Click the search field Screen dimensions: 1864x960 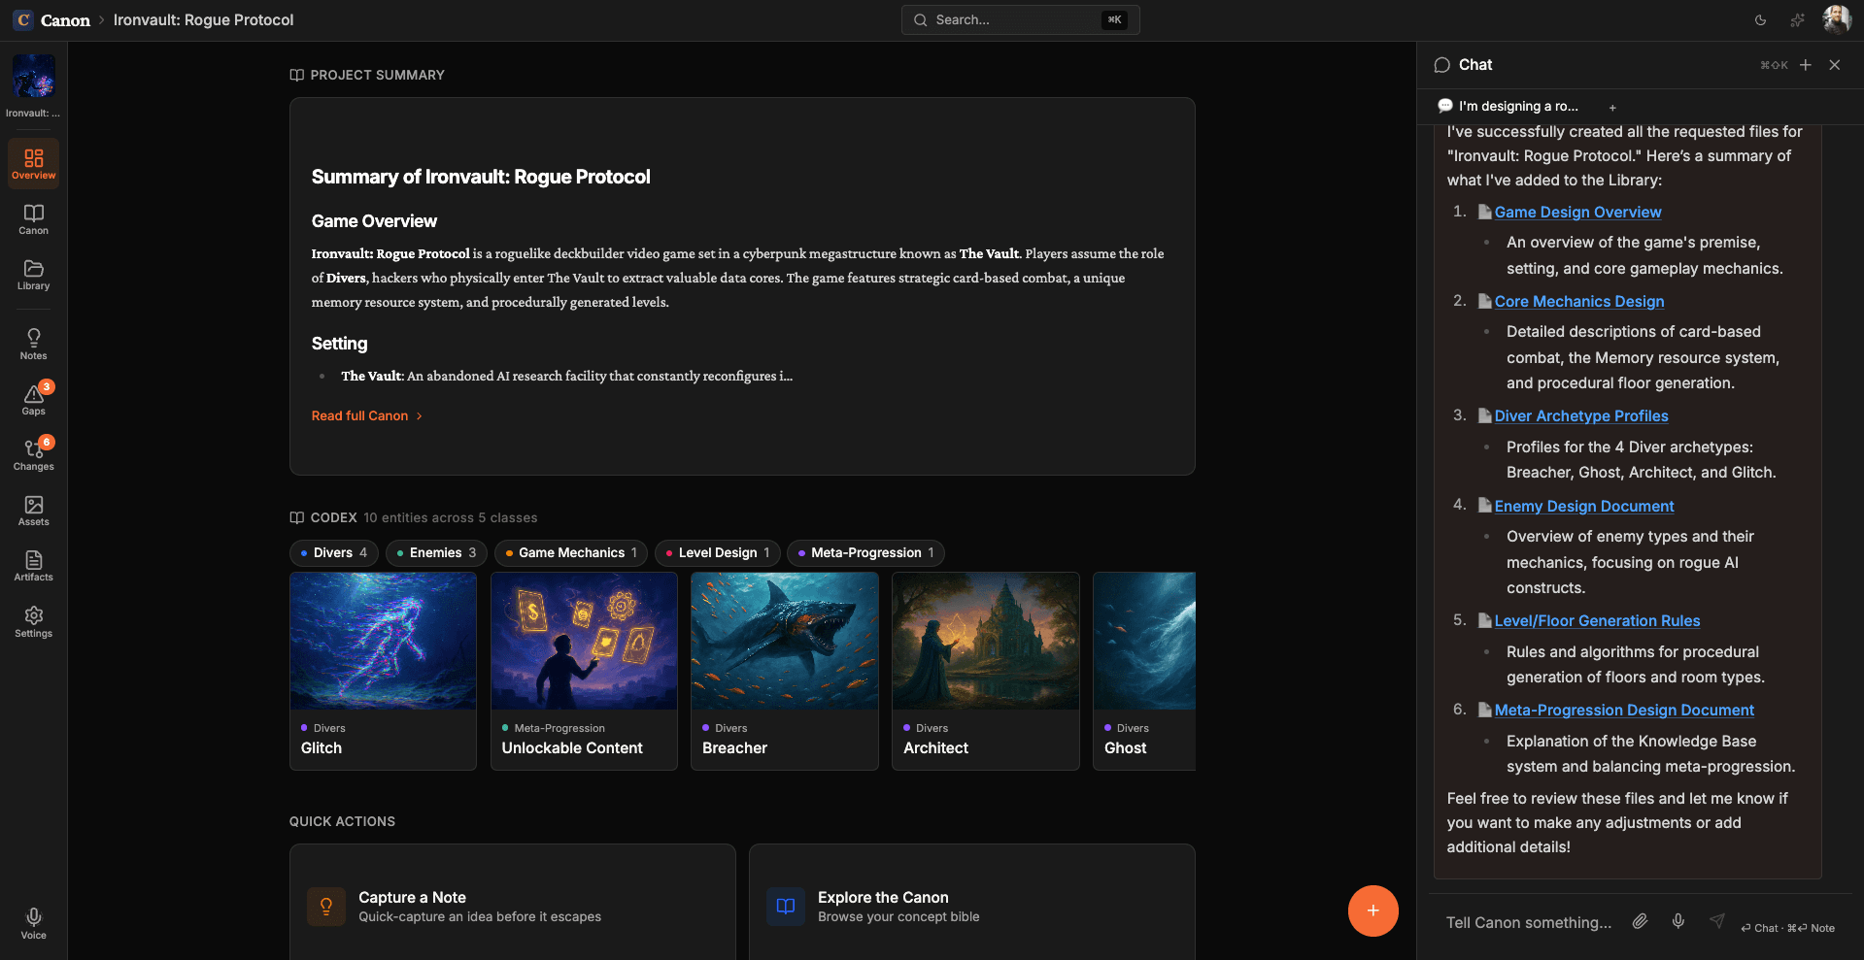pos(1020,19)
